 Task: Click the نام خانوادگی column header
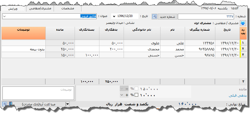click(x=142, y=33)
